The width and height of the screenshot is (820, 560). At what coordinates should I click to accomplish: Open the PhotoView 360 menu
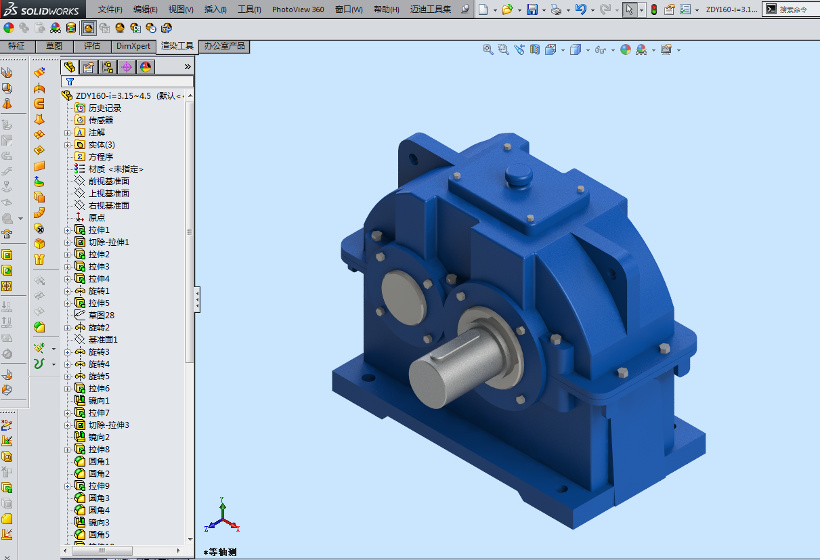pos(298,9)
